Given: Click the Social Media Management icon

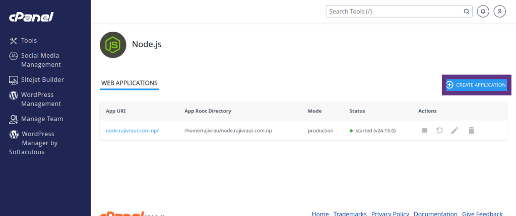Looking at the screenshot, I should pos(13,56).
